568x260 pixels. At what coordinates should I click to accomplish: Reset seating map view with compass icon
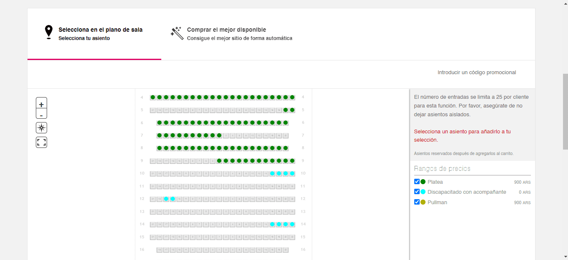pos(41,128)
